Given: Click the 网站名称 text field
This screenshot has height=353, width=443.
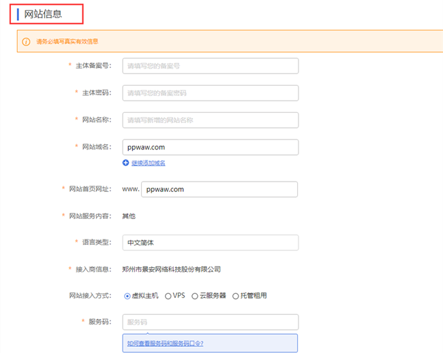Looking at the screenshot, I should tap(211, 120).
